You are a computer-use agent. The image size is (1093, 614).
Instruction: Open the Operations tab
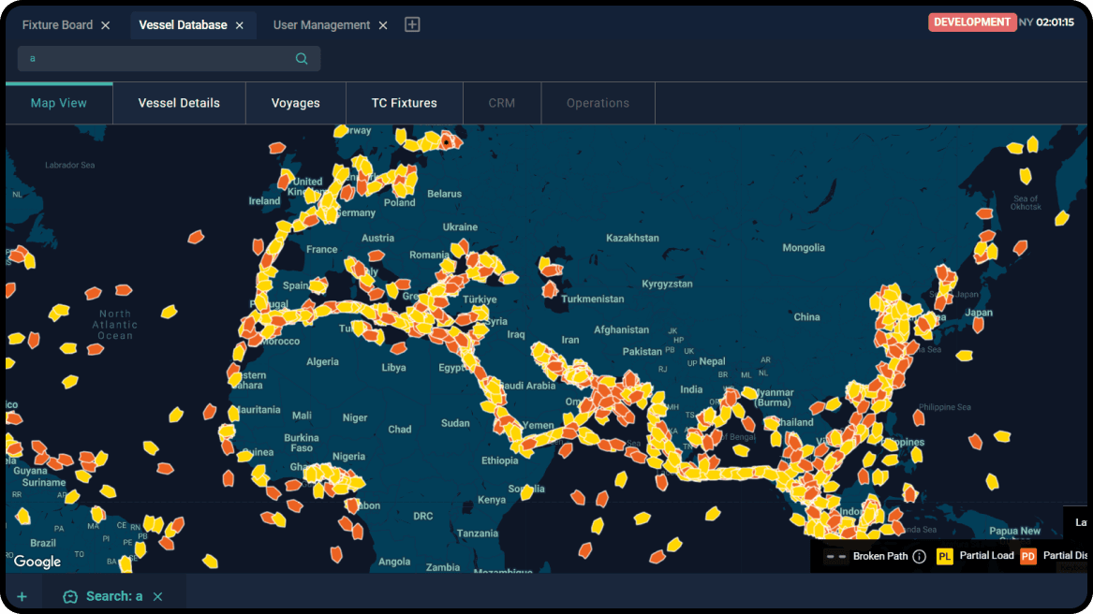point(598,103)
